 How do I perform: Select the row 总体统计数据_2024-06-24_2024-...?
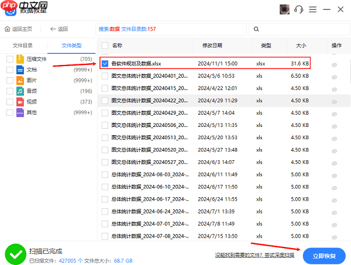click(x=224, y=211)
